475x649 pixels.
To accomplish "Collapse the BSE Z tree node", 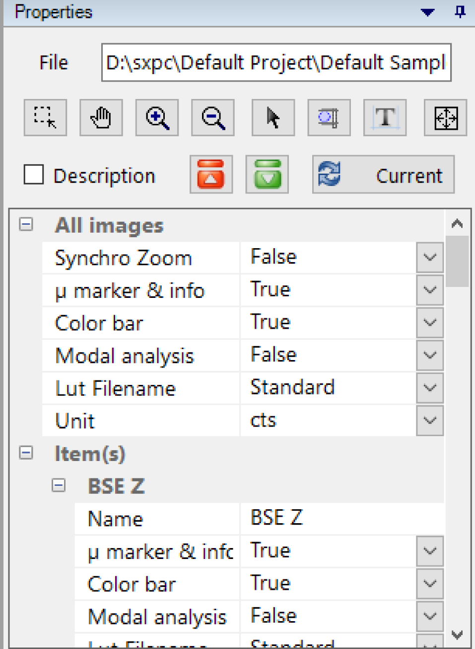I will [x=59, y=485].
